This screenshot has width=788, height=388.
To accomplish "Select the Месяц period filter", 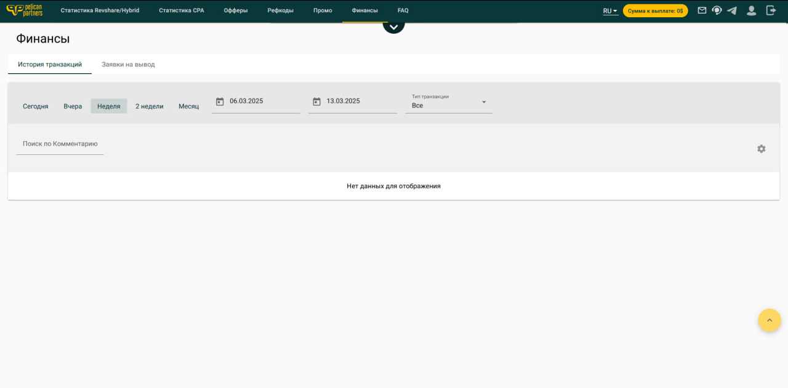I will [188, 106].
